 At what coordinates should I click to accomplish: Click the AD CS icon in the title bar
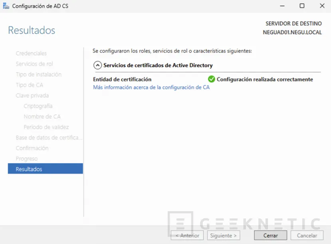point(6,6)
